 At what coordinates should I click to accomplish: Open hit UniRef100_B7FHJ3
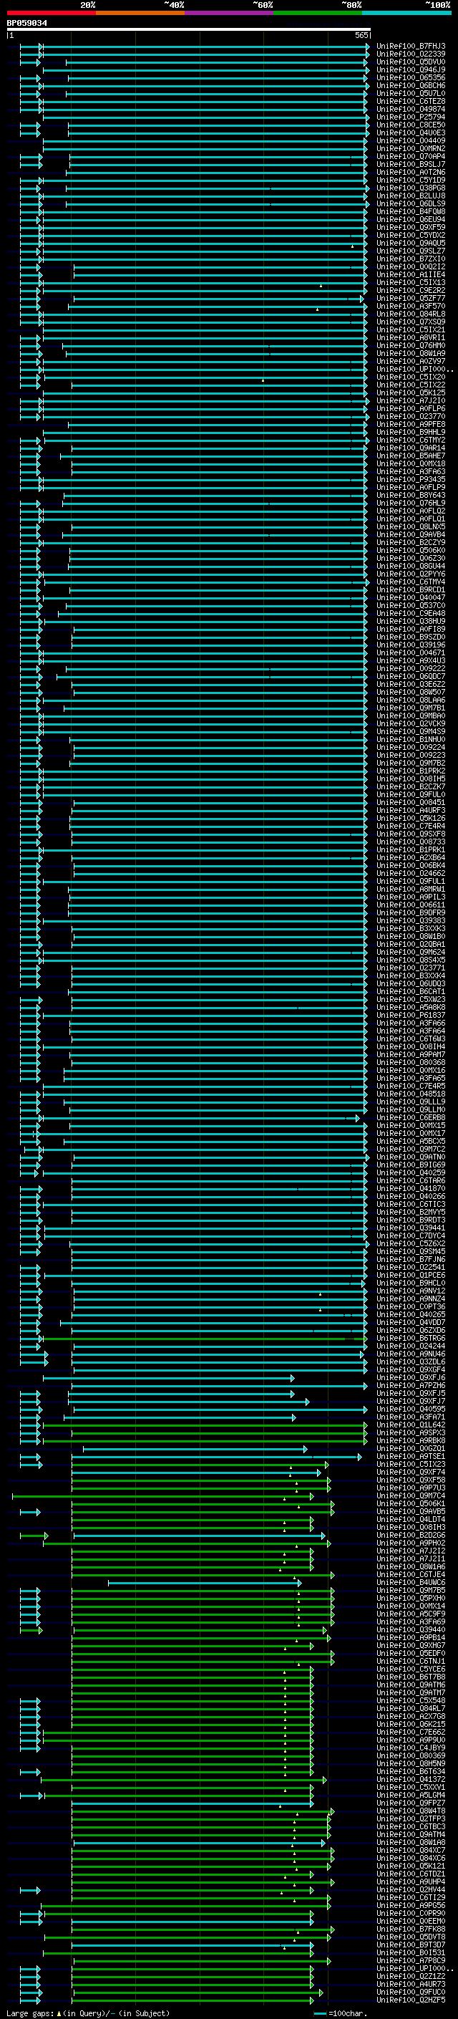pos(411,47)
